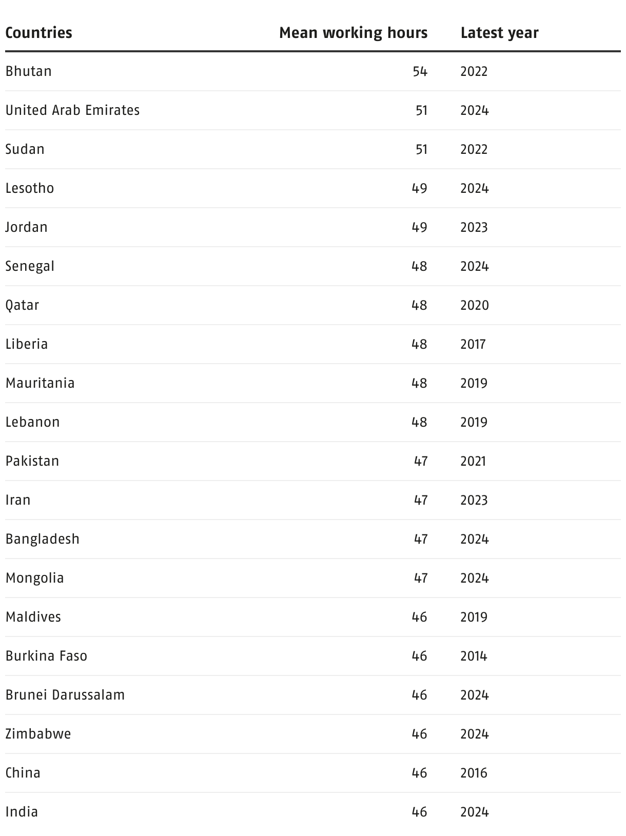This screenshot has height=836, width=626.
Task: Click the Latest year column header
Action: click(x=500, y=33)
